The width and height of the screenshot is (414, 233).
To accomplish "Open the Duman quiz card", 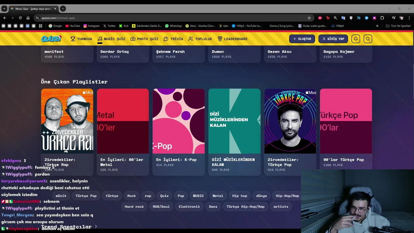I will click(x=234, y=54).
